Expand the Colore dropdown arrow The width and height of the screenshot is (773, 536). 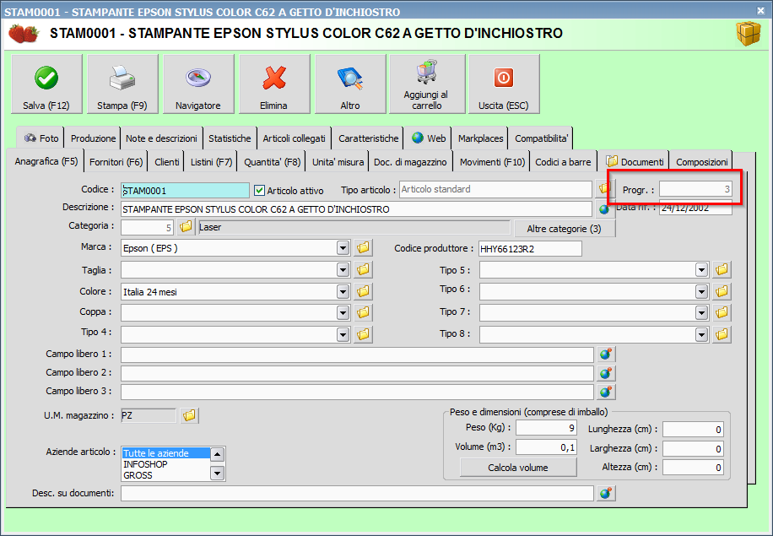[x=343, y=291]
